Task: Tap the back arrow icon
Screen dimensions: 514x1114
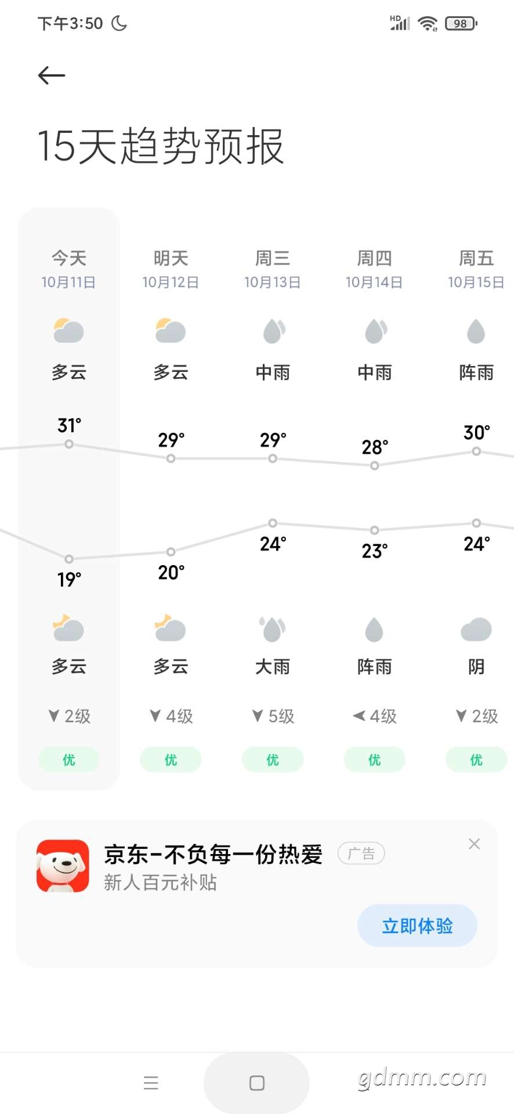Action: [x=52, y=75]
